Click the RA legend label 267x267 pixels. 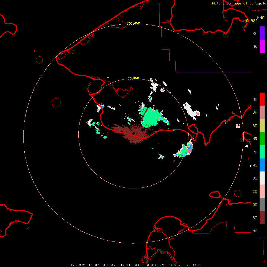click(x=255, y=152)
